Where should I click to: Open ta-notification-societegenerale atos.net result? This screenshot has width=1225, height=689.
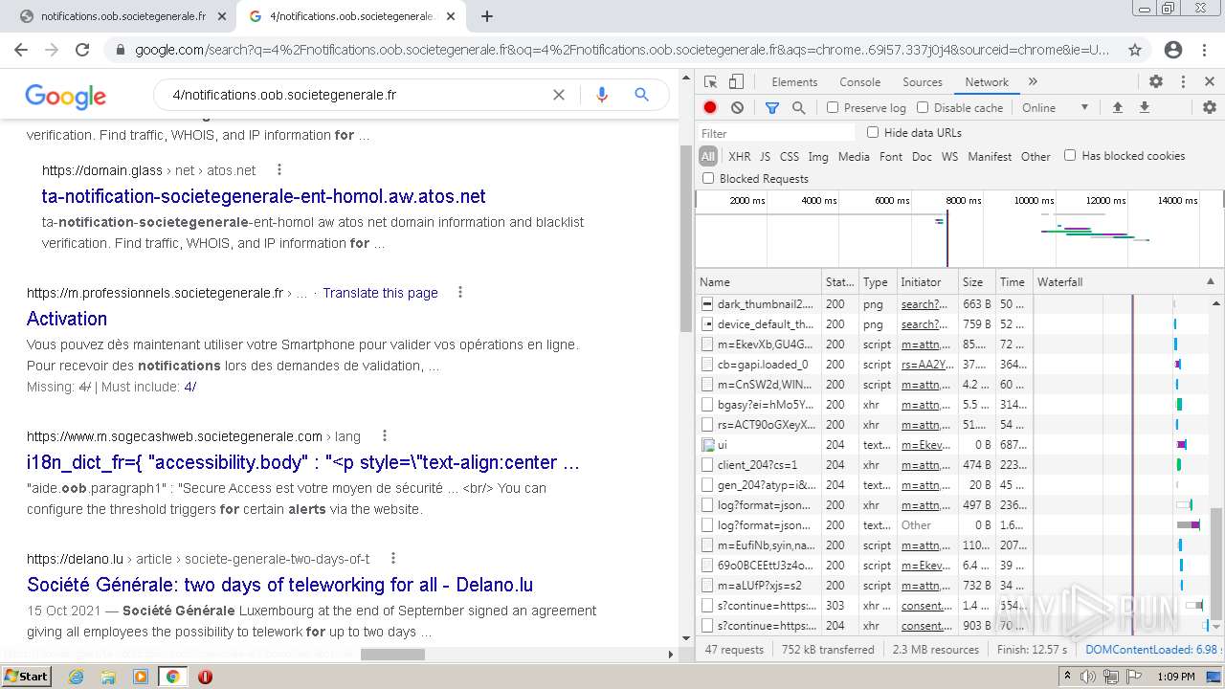point(264,196)
